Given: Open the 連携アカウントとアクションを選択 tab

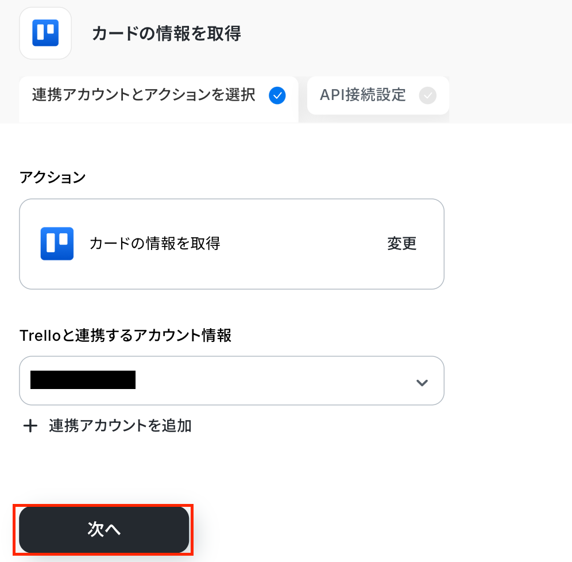Looking at the screenshot, I should (x=144, y=95).
